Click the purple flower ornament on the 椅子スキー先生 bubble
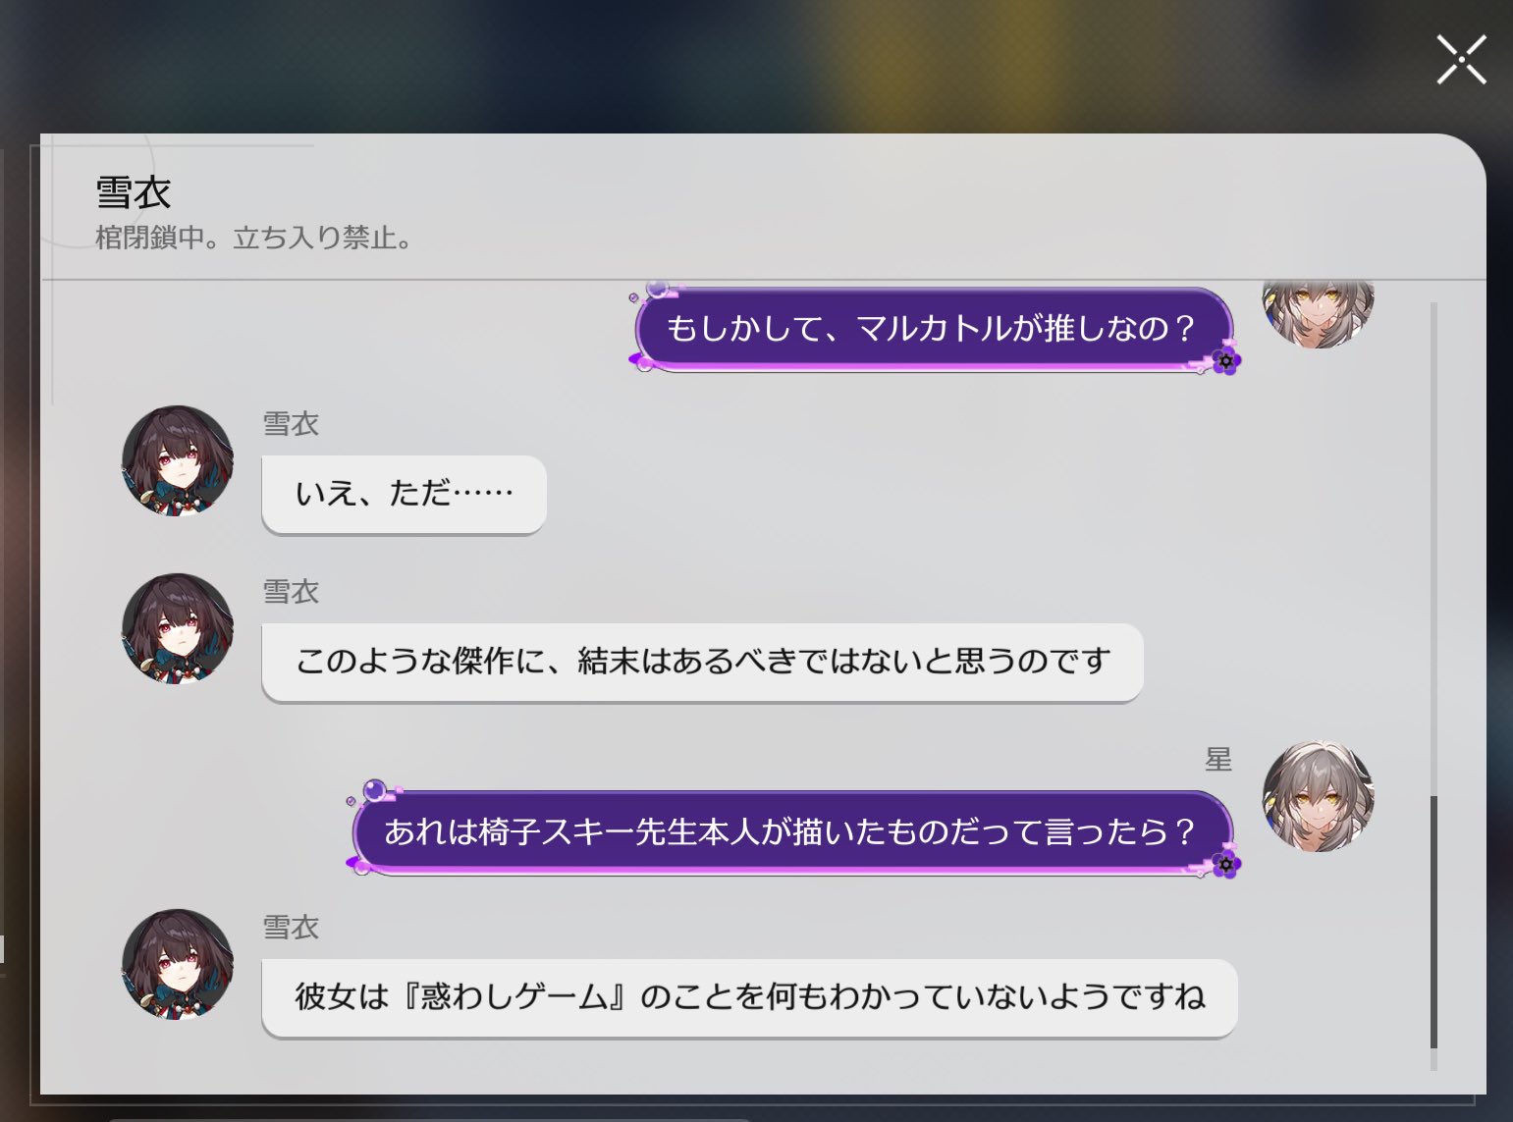The image size is (1513, 1122). click(x=1224, y=865)
